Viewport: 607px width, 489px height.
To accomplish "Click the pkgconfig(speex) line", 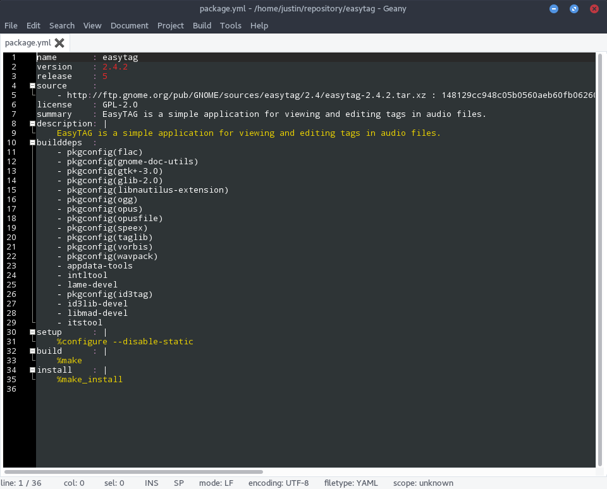I will tap(107, 228).
